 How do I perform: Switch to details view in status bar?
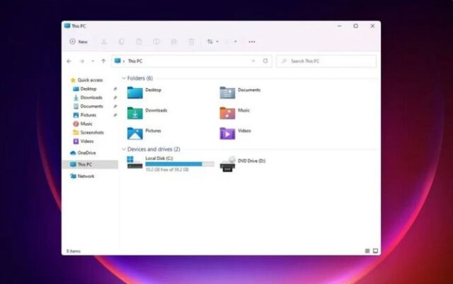[x=367, y=251]
